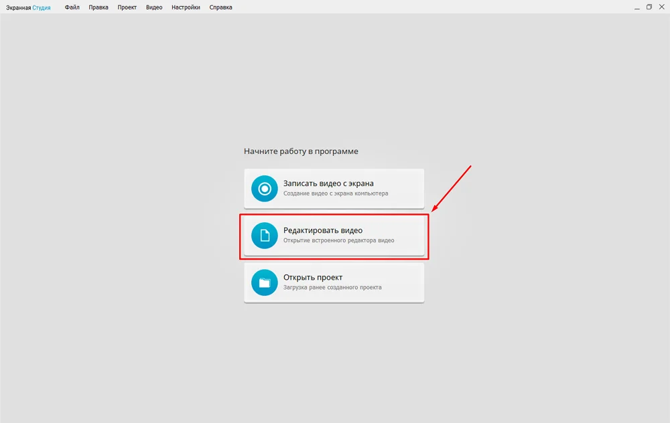This screenshot has width=670, height=423.
Task: Open the Справка menu
Action: tap(220, 7)
